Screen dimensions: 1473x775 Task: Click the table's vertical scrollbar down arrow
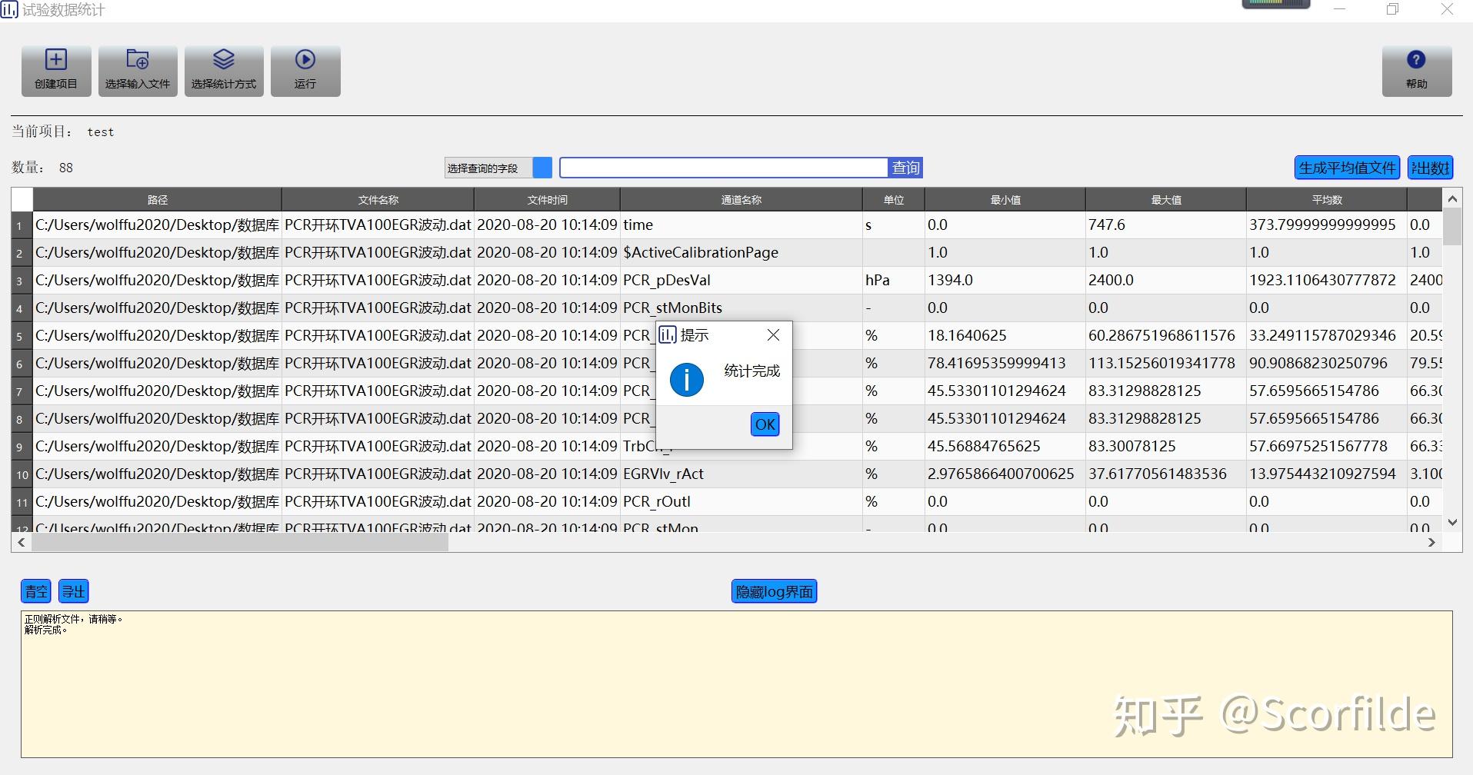(x=1452, y=522)
